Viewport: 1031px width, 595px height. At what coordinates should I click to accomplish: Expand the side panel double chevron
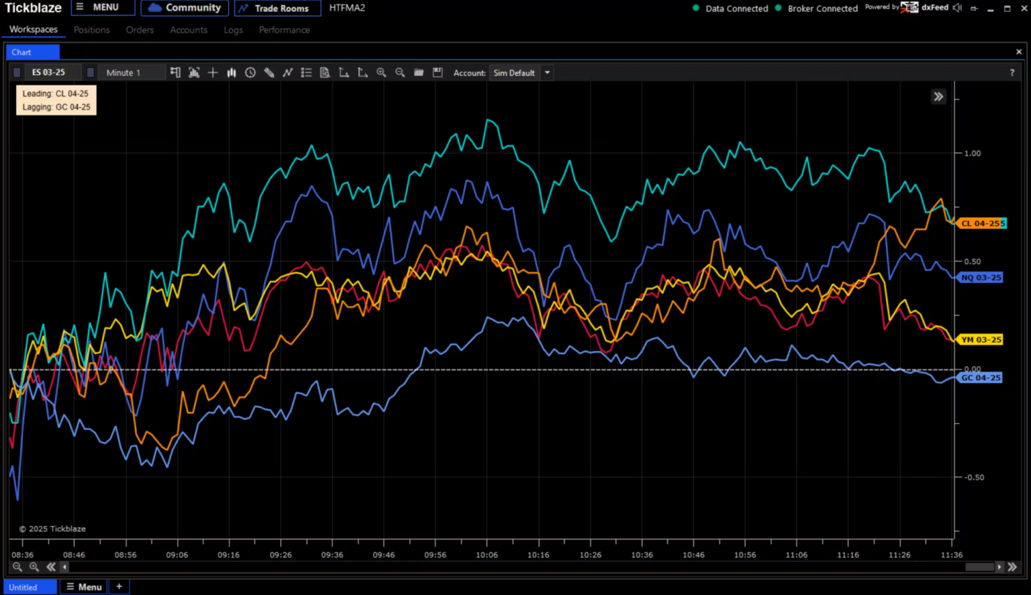tap(938, 97)
